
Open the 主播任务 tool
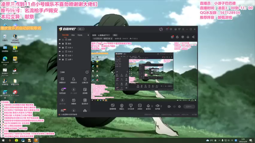85,80
